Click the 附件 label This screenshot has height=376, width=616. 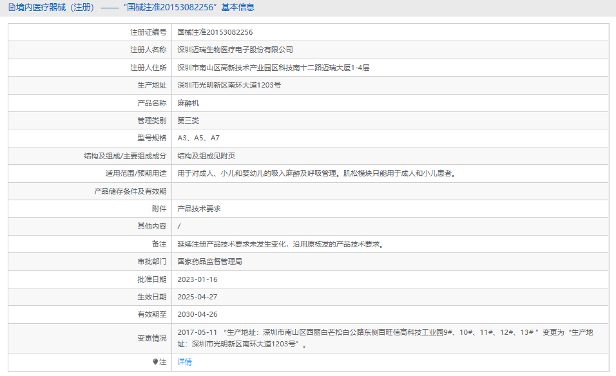click(x=159, y=209)
